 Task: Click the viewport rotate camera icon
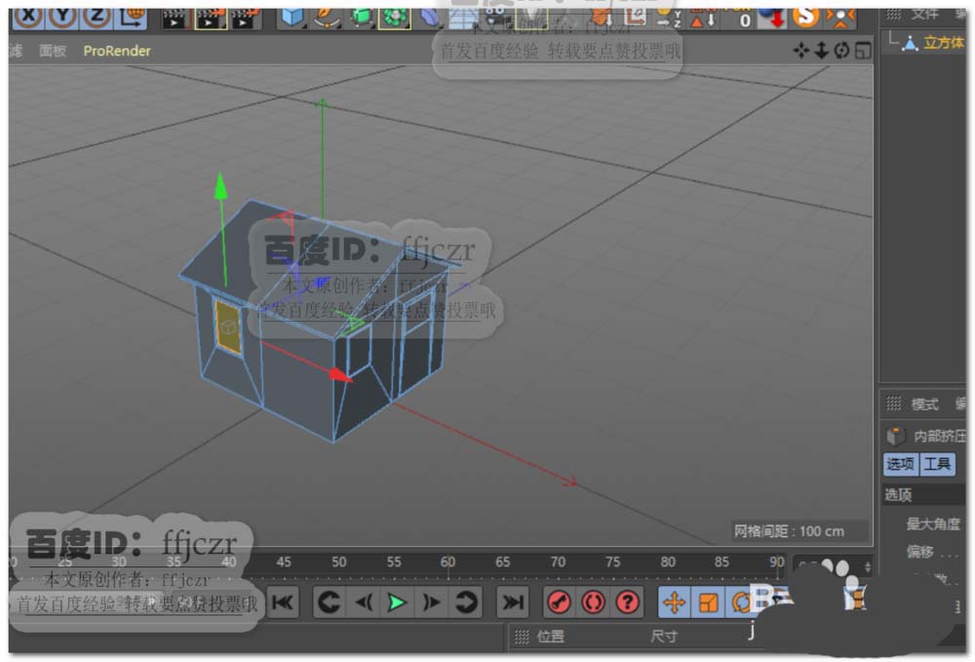pos(841,51)
